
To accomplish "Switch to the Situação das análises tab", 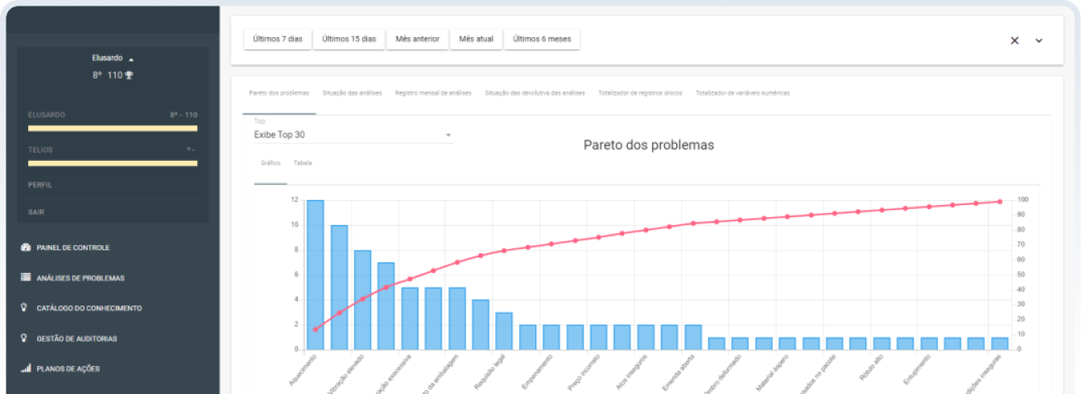I will tap(352, 93).
